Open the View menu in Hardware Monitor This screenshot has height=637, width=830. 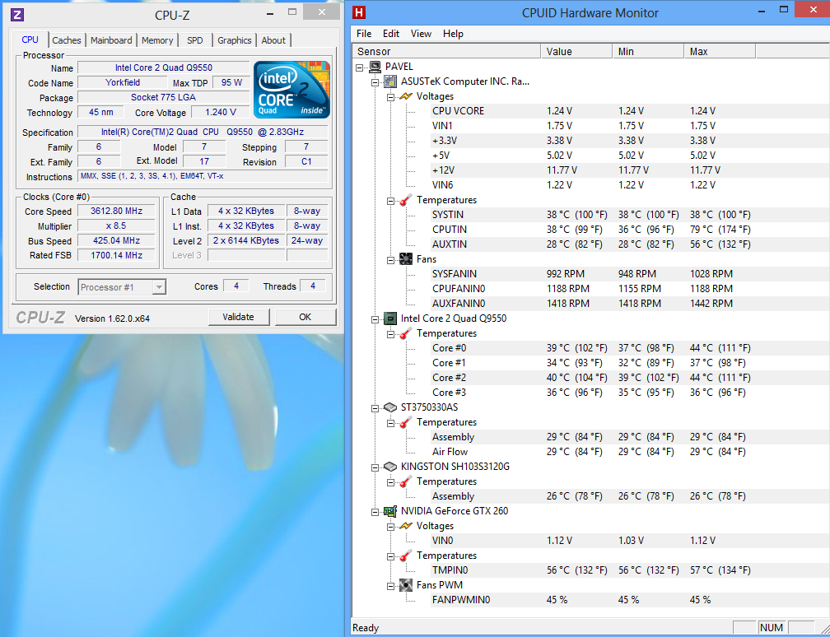(421, 33)
